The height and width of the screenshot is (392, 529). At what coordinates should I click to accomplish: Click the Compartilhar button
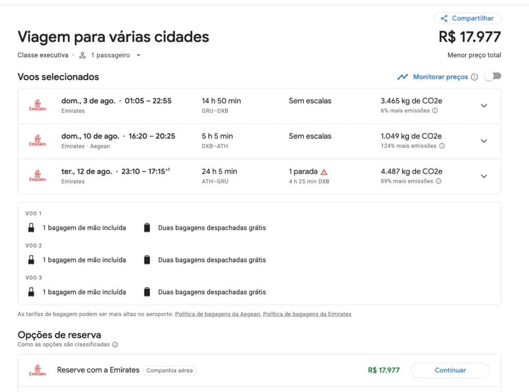click(x=468, y=19)
